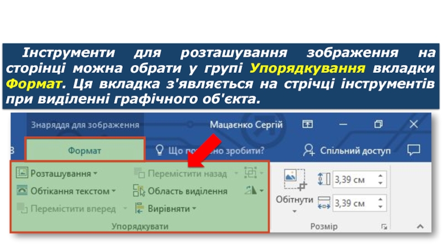
Task: Click the Розташування picture position icon
Action: pyautogui.click(x=22, y=172)
